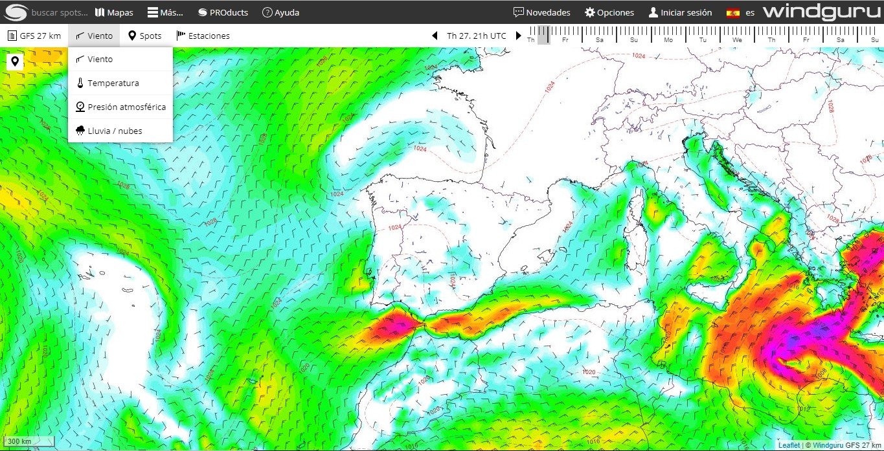Open the GFS 27 km model dropdown
Screen dimensions: 884x451
(x=34, y=36)
